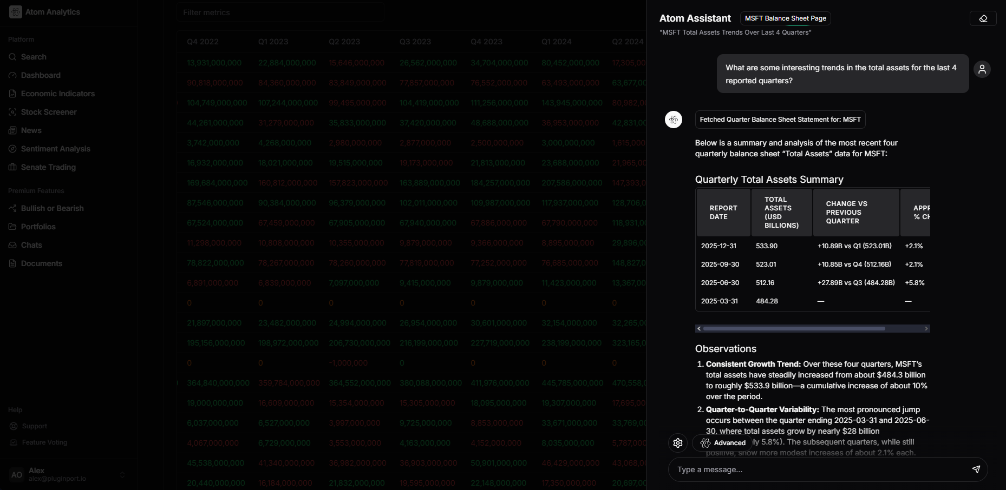Click the Chats inbox icon
1006x490 pixels.
coord(12,245)
